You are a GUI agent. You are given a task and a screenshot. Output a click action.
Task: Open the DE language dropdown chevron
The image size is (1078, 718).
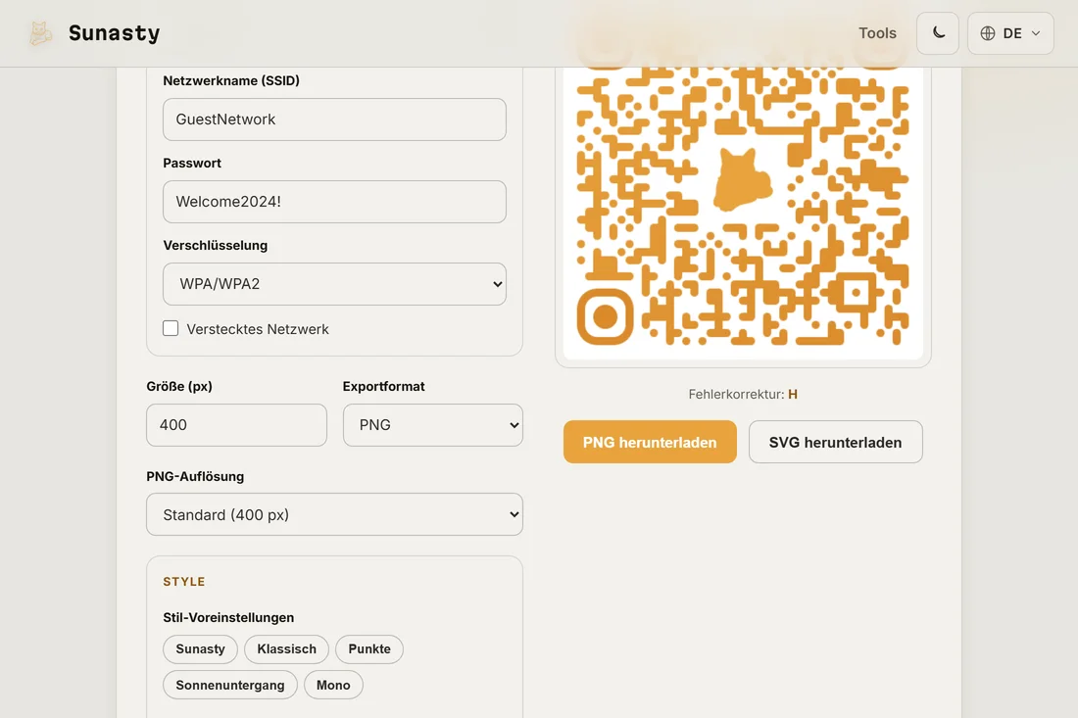[1036, 33]
